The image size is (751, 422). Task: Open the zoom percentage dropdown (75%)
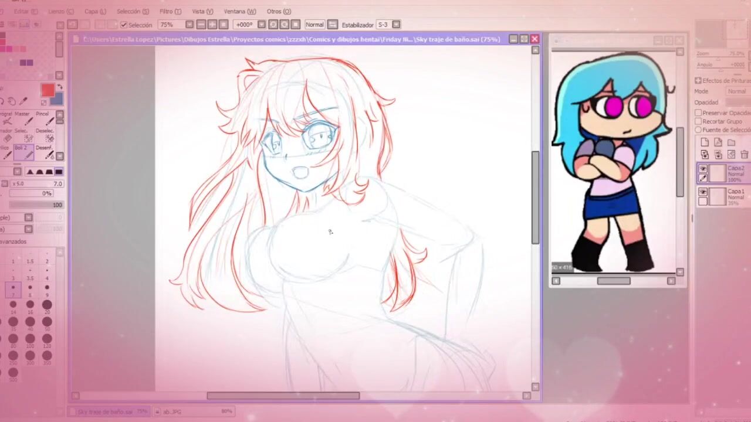tap(190, 25)
